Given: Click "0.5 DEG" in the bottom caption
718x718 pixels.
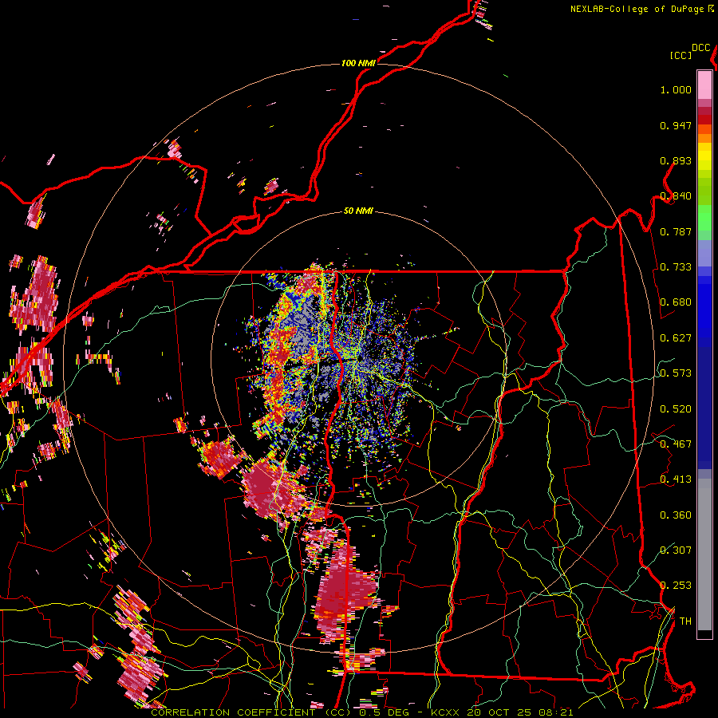Looking at the screenshot, I should click(385, 712).
